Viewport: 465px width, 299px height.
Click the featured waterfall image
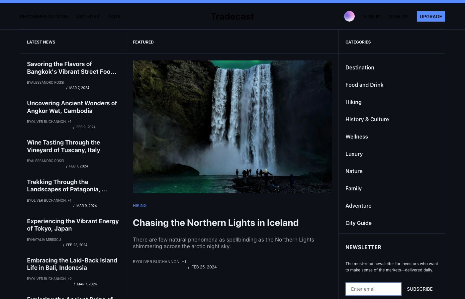[232, 127]
